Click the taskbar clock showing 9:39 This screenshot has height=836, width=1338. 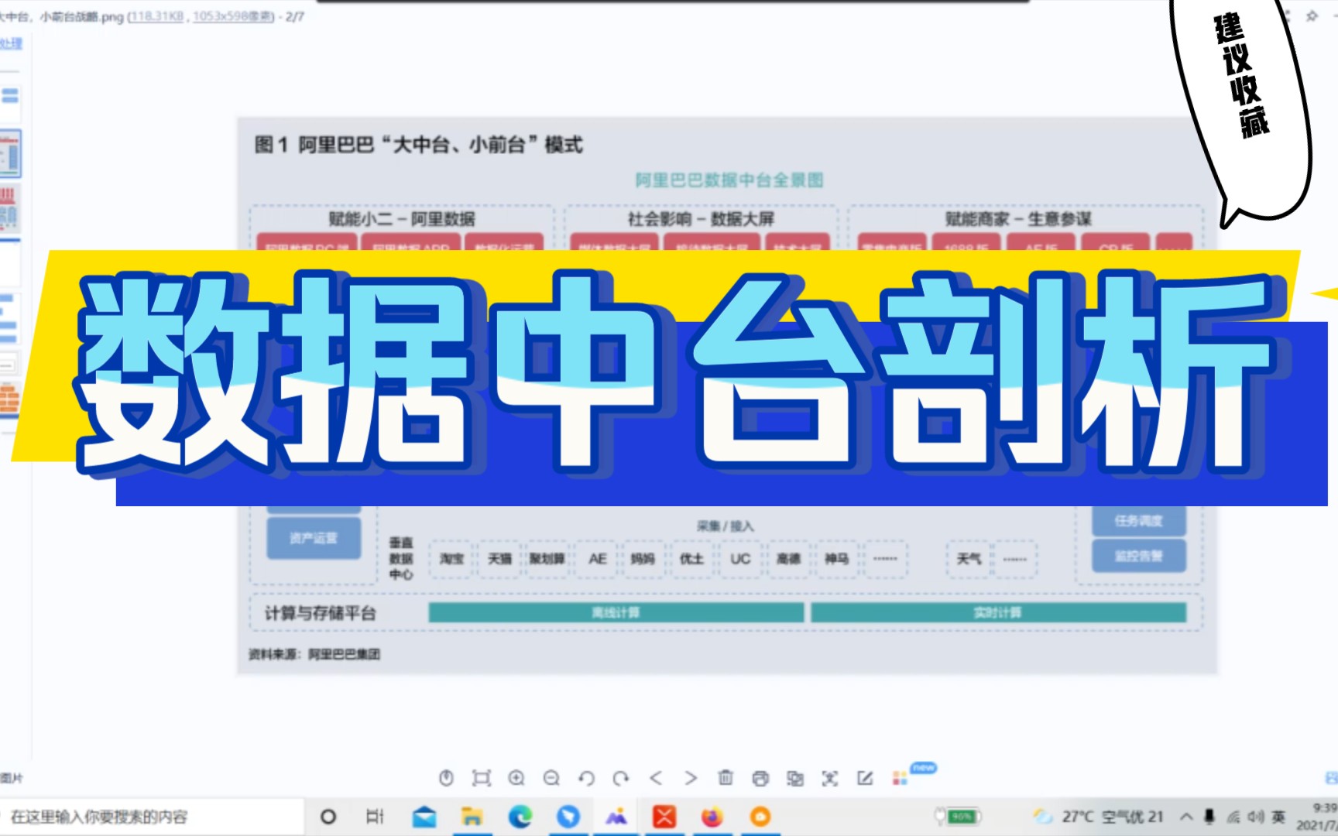pos(1319,817)
